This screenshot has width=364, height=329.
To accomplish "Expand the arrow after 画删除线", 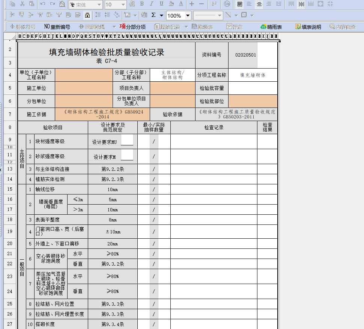I will click(x=114, y=27).
